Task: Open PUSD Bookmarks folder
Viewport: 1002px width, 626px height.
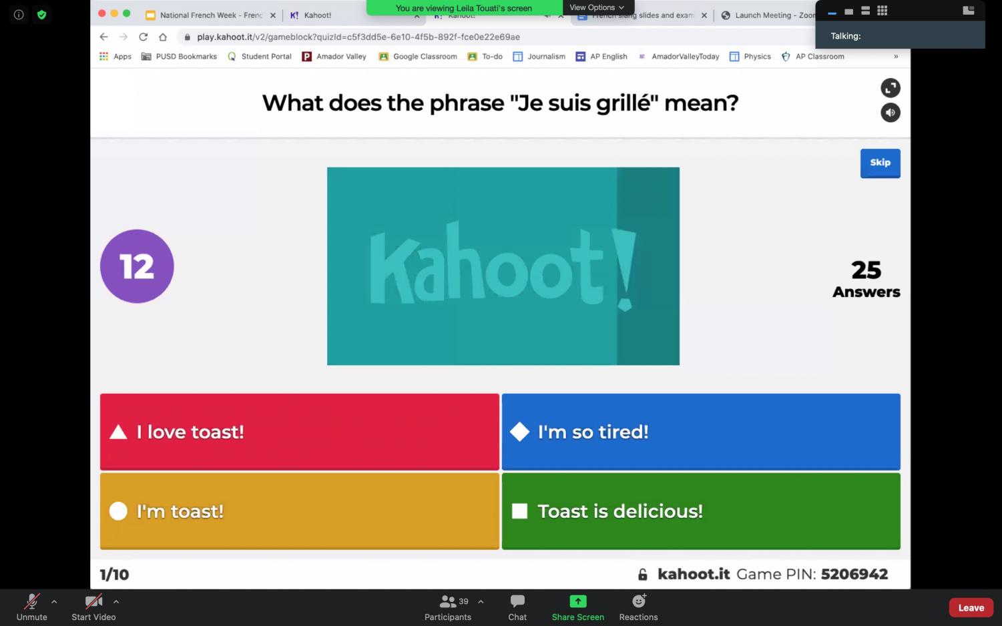Action: click(x=179, y=57)
